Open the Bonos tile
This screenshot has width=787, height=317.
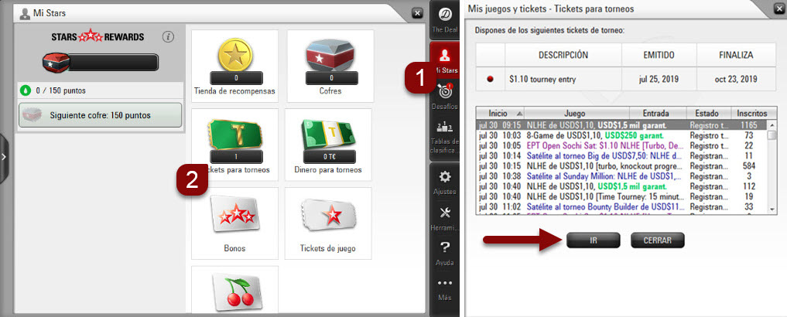coord(234,223)
